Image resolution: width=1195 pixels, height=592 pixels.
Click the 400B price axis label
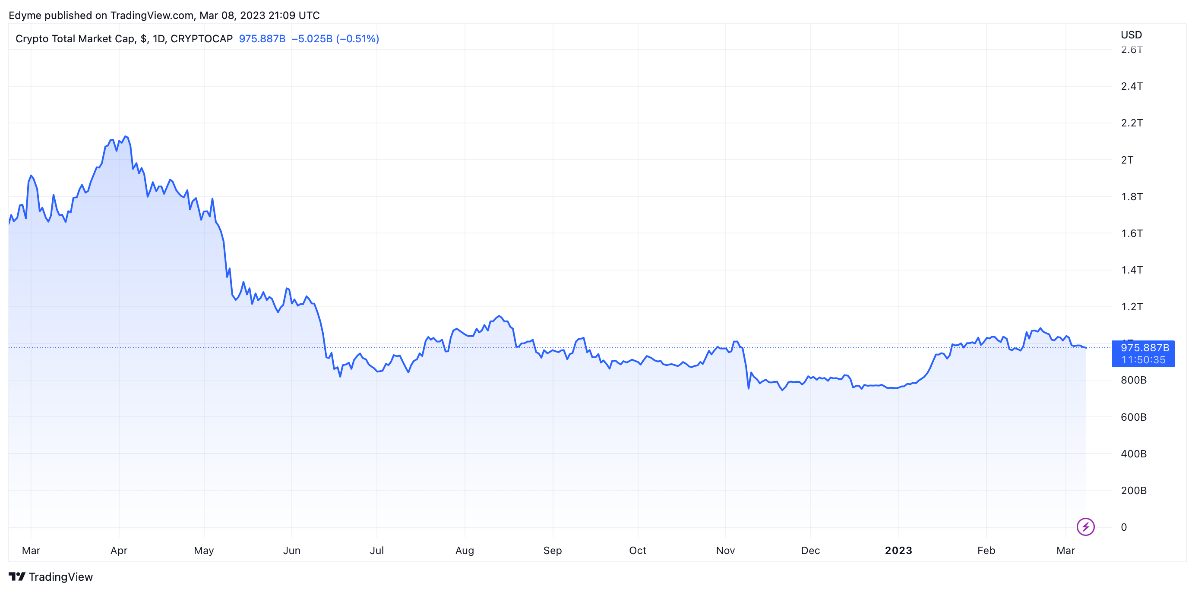[x=1133, y=454]
